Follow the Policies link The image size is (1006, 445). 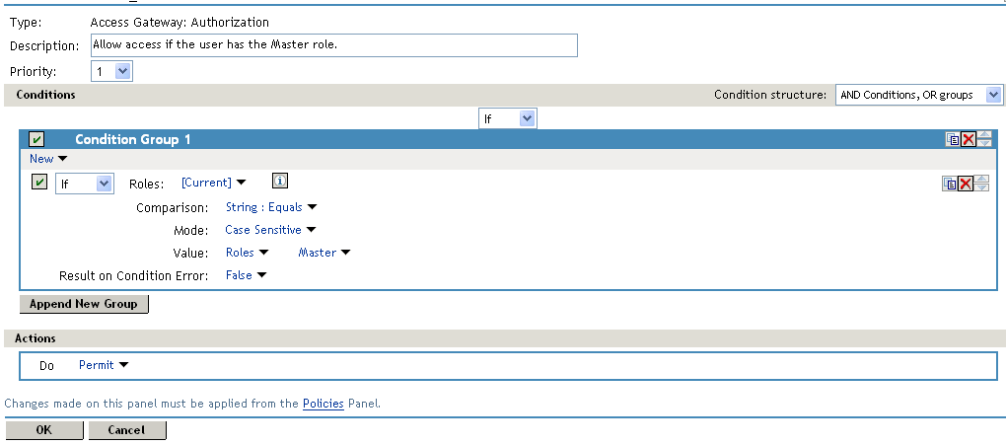tap(323, 404)
